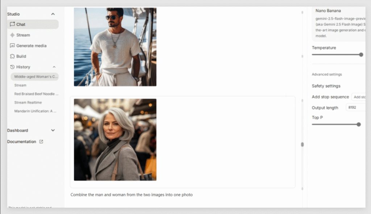Click the chat scrollbar thumb

(x=302, y=144)
